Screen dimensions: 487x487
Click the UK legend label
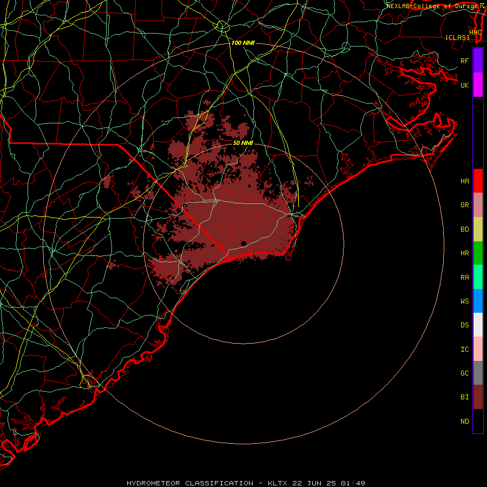tap(465, 85)
